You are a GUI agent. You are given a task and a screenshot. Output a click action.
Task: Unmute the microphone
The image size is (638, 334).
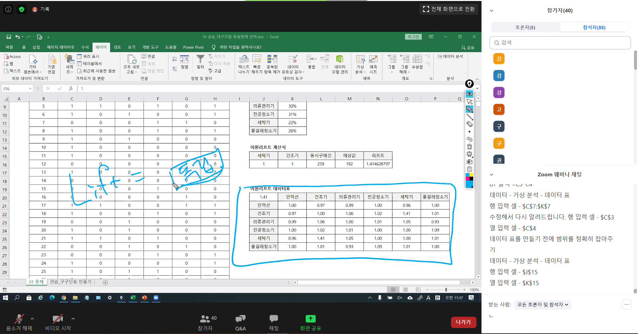click(19, 319)
